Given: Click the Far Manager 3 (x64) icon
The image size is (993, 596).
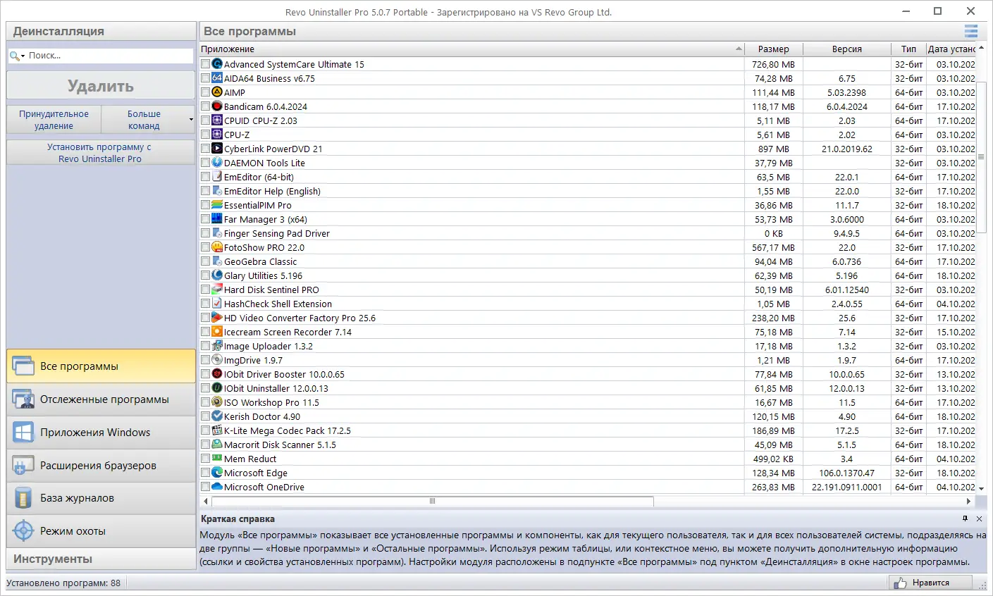Looking at the screenshot, I should tap(217, 219).
